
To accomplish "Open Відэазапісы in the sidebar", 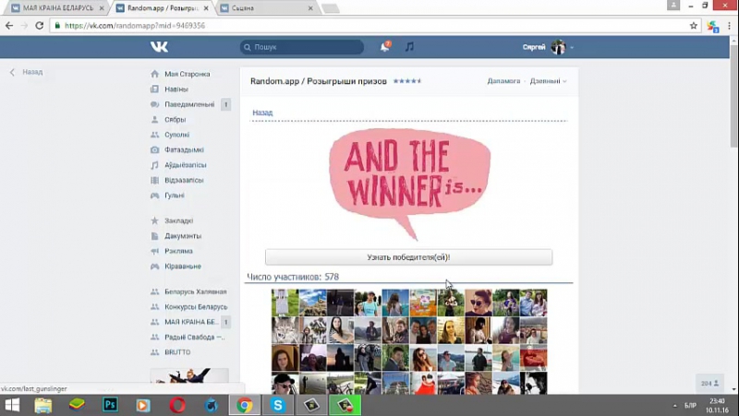I will coord(184,180).
